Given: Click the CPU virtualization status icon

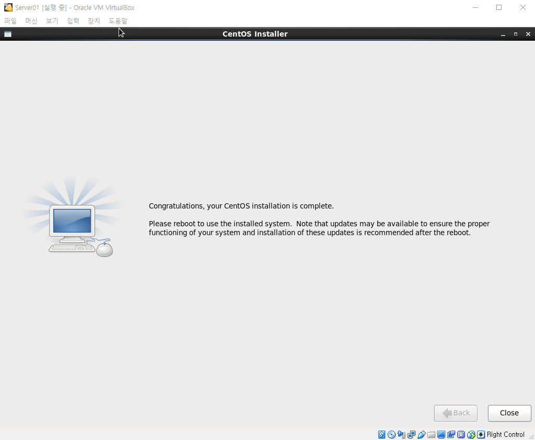Looking at the screenshot, I should click(461, 435).
